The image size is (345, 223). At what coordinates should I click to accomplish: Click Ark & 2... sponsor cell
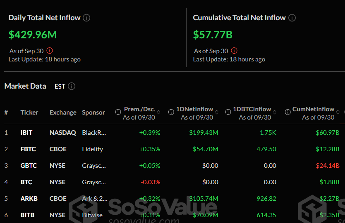95,198
